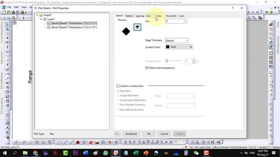The width and height of the screenshot is (280, 157).
Task: Switch to the Lines tab
Action: pos(182,16)
